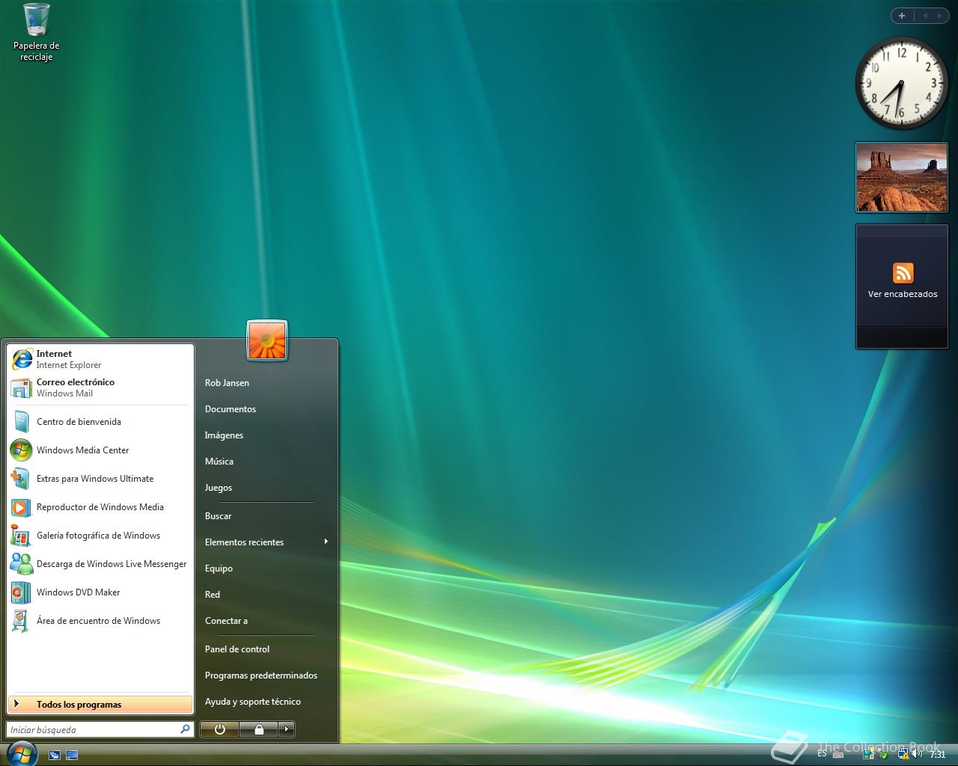Screen dimensions: 958x766
Task: Launch Windows DVD Maker
Action: click(x=100, y=592)
